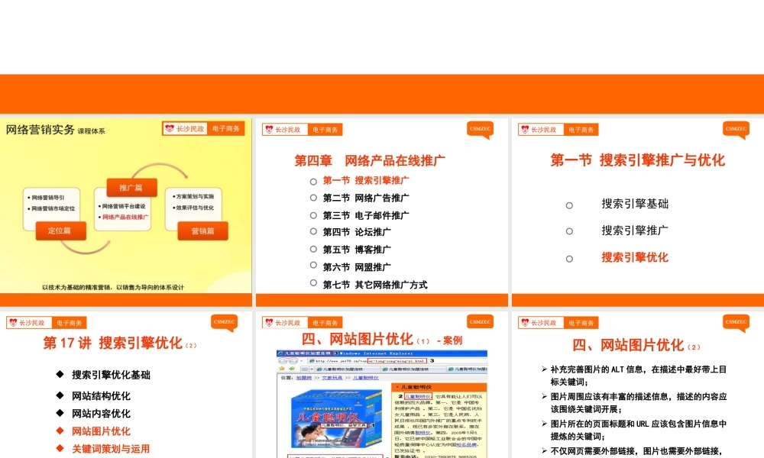Screen dimensions: 764x458
Task: Click the back arrow in the Internet Explorer screenshot
Action: click(x=282, y=360)
